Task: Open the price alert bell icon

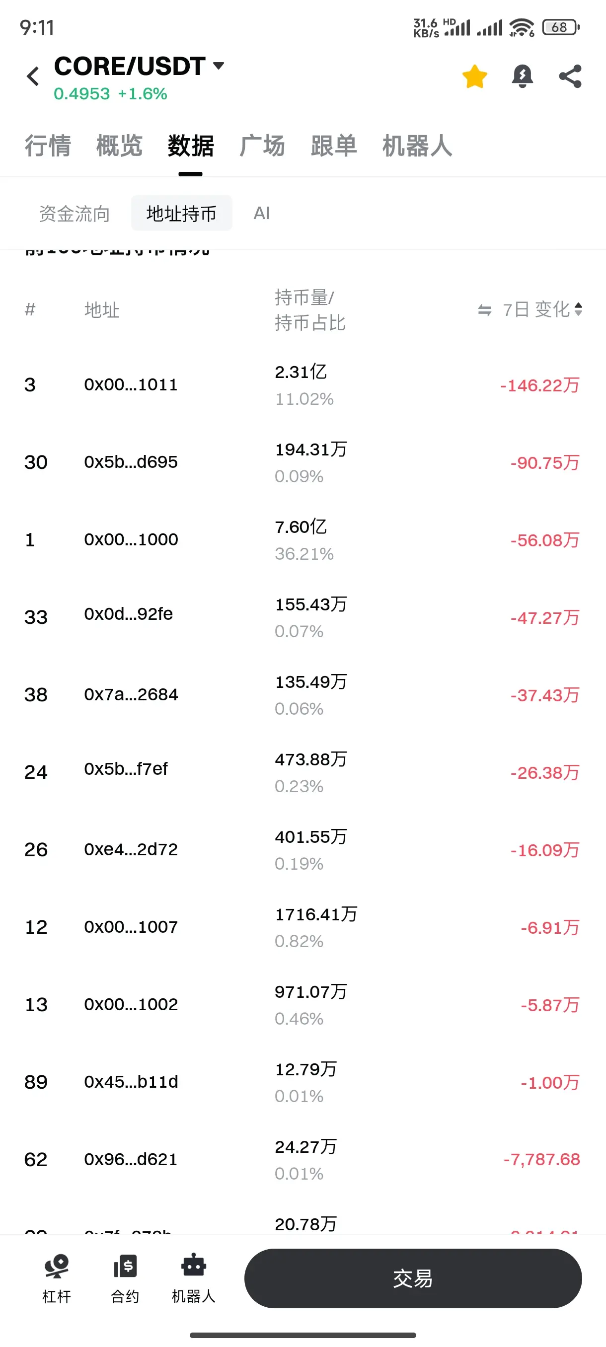Action: 523,76
